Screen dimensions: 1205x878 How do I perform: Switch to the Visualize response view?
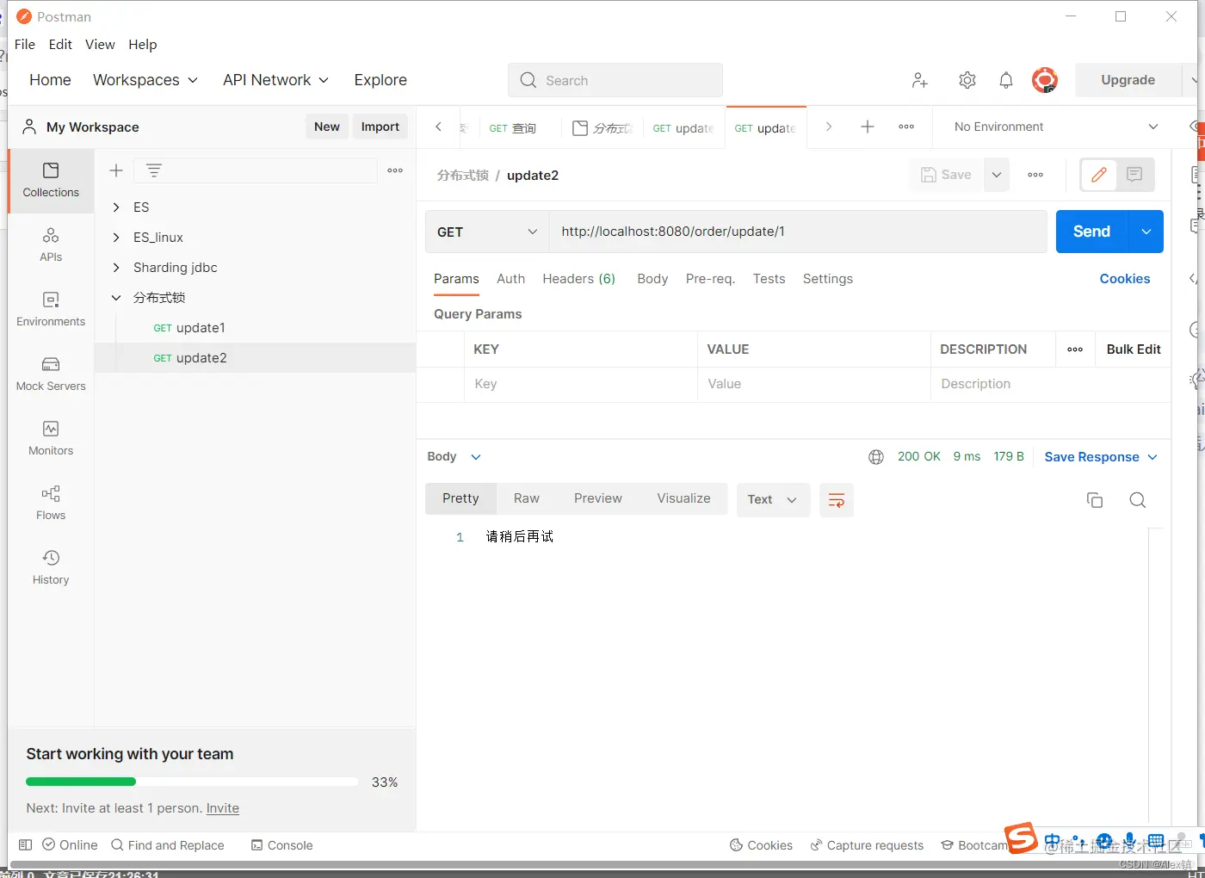pyautogui.click(x=684, y=498)
